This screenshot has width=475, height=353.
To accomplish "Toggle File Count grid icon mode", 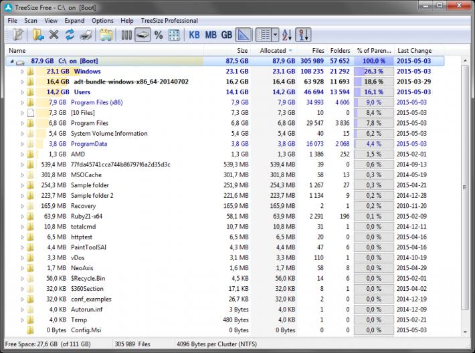I will (x=174, y=35).
